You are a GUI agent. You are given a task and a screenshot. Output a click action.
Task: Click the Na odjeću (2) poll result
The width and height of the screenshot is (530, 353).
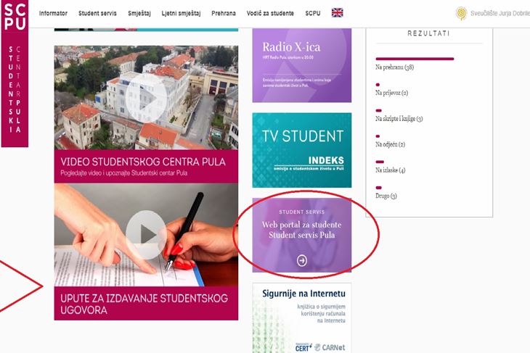point(390,144)
